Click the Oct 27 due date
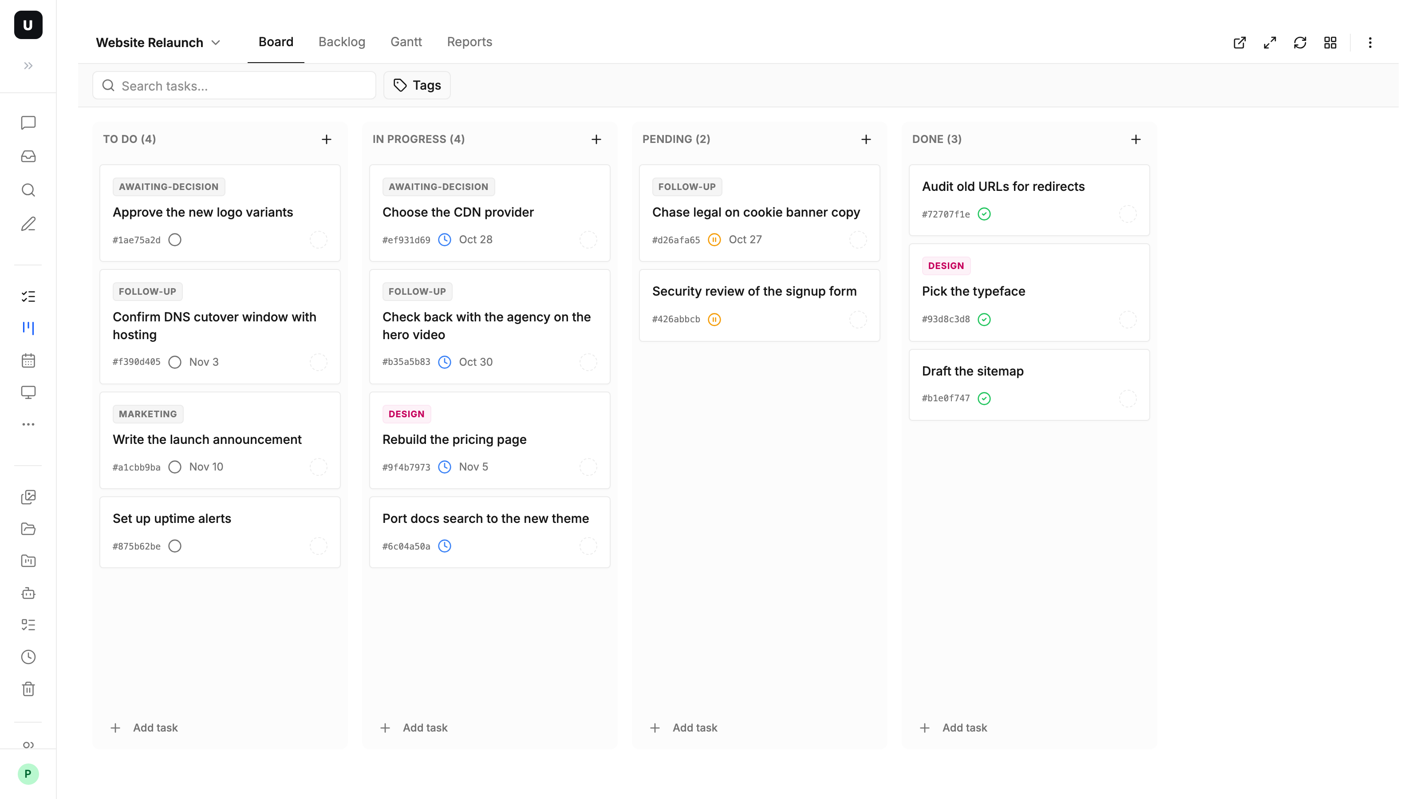The width and height of the screenshot is (1420, 799). click(745, 240)
